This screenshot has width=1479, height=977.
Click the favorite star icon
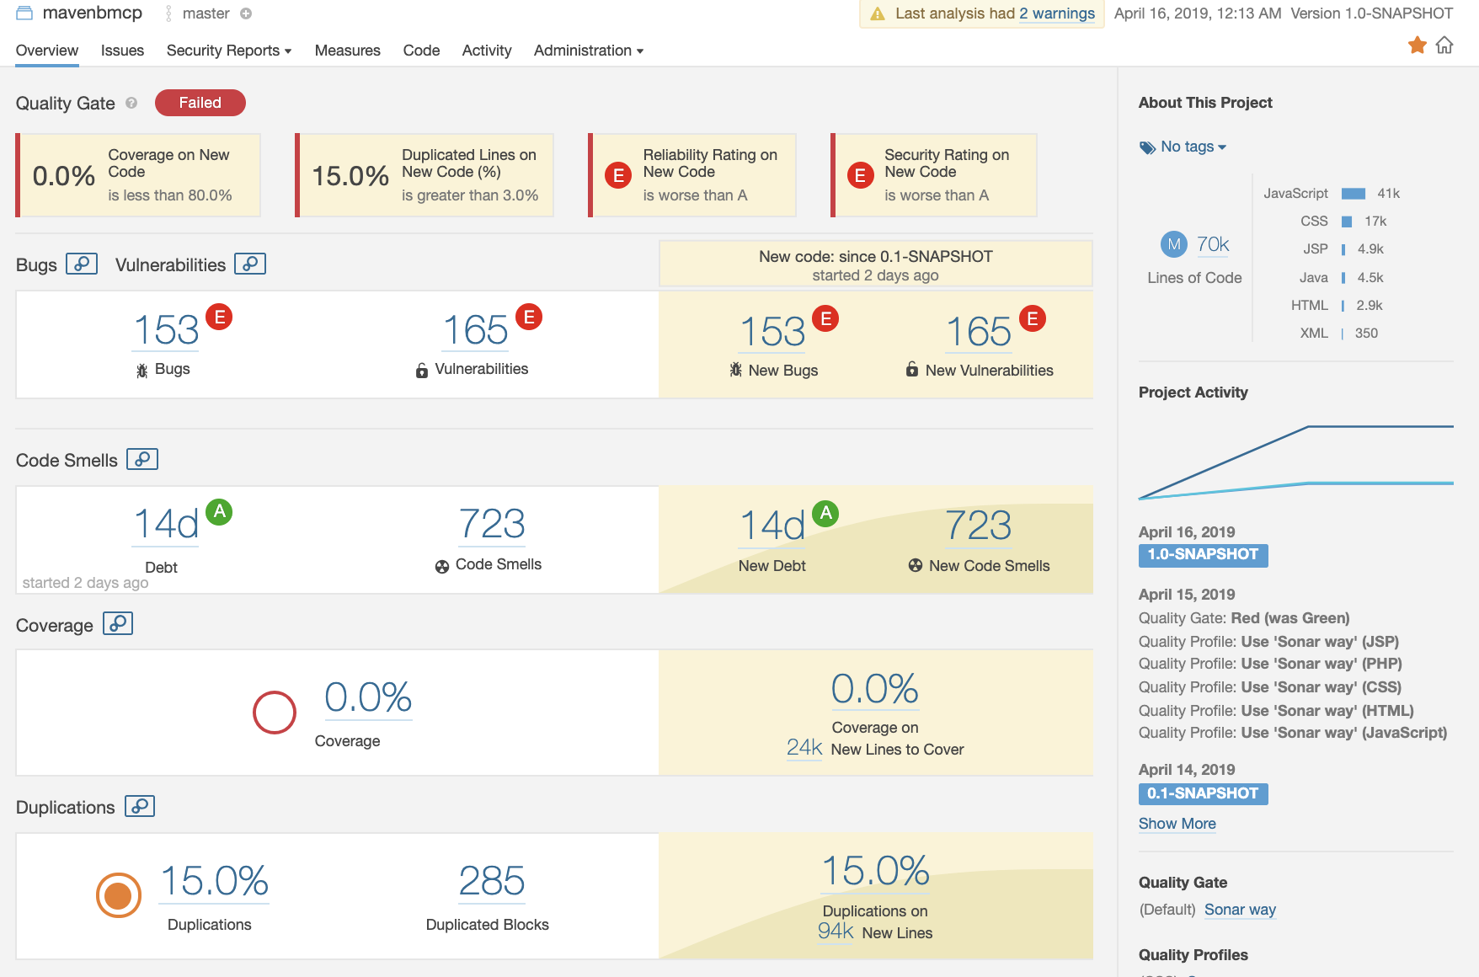coord(1418,45)
